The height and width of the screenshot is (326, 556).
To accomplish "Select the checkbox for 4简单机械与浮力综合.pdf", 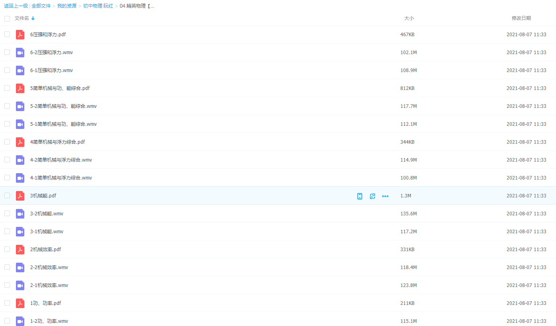I will [7, 142].
